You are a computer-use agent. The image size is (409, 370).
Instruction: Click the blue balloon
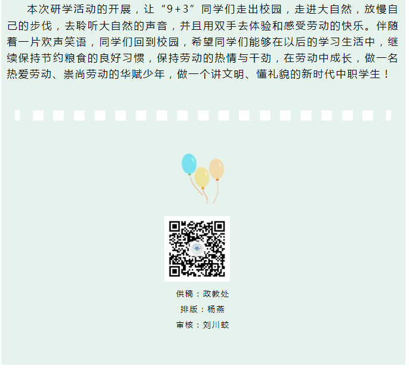click(x=190, y=165)
